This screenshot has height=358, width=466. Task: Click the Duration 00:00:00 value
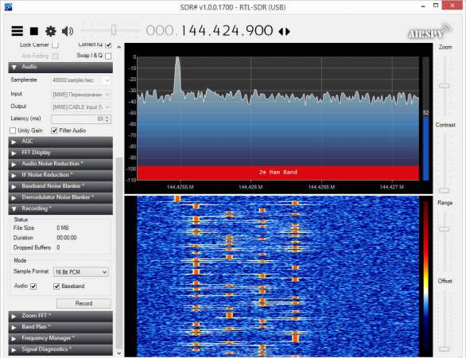click(x=67, y=238)
